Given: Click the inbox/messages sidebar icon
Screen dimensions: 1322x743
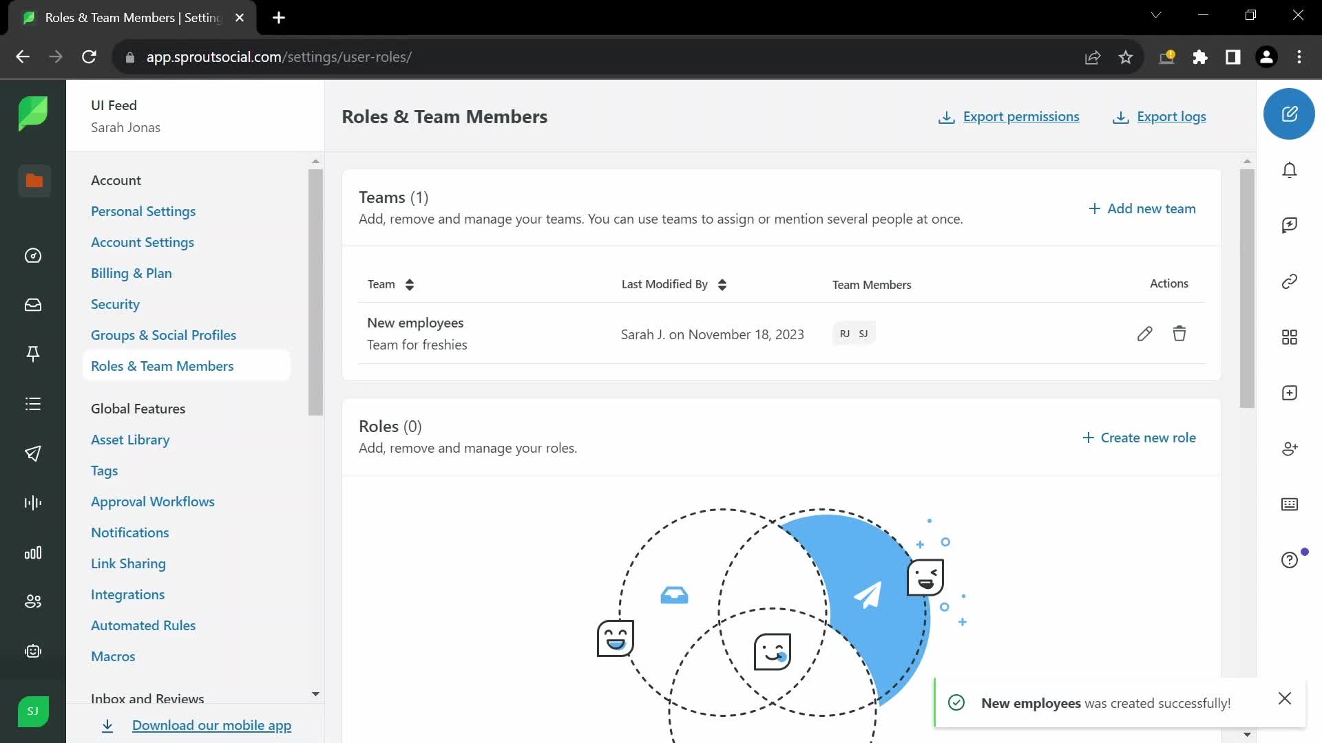Looking at the screenshot, I should click(34, 305).
